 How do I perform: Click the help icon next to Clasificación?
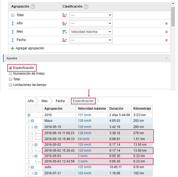click(x=86, y=6)
